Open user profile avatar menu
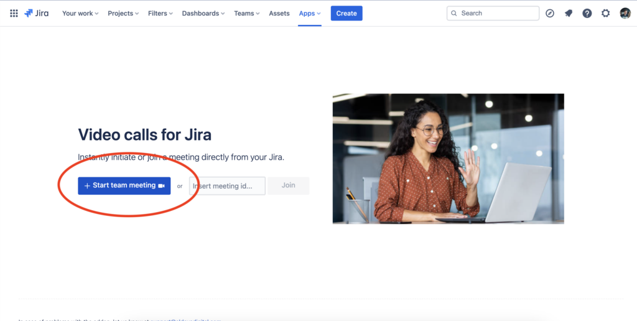The image size is (637, 321). coord(625,14)
